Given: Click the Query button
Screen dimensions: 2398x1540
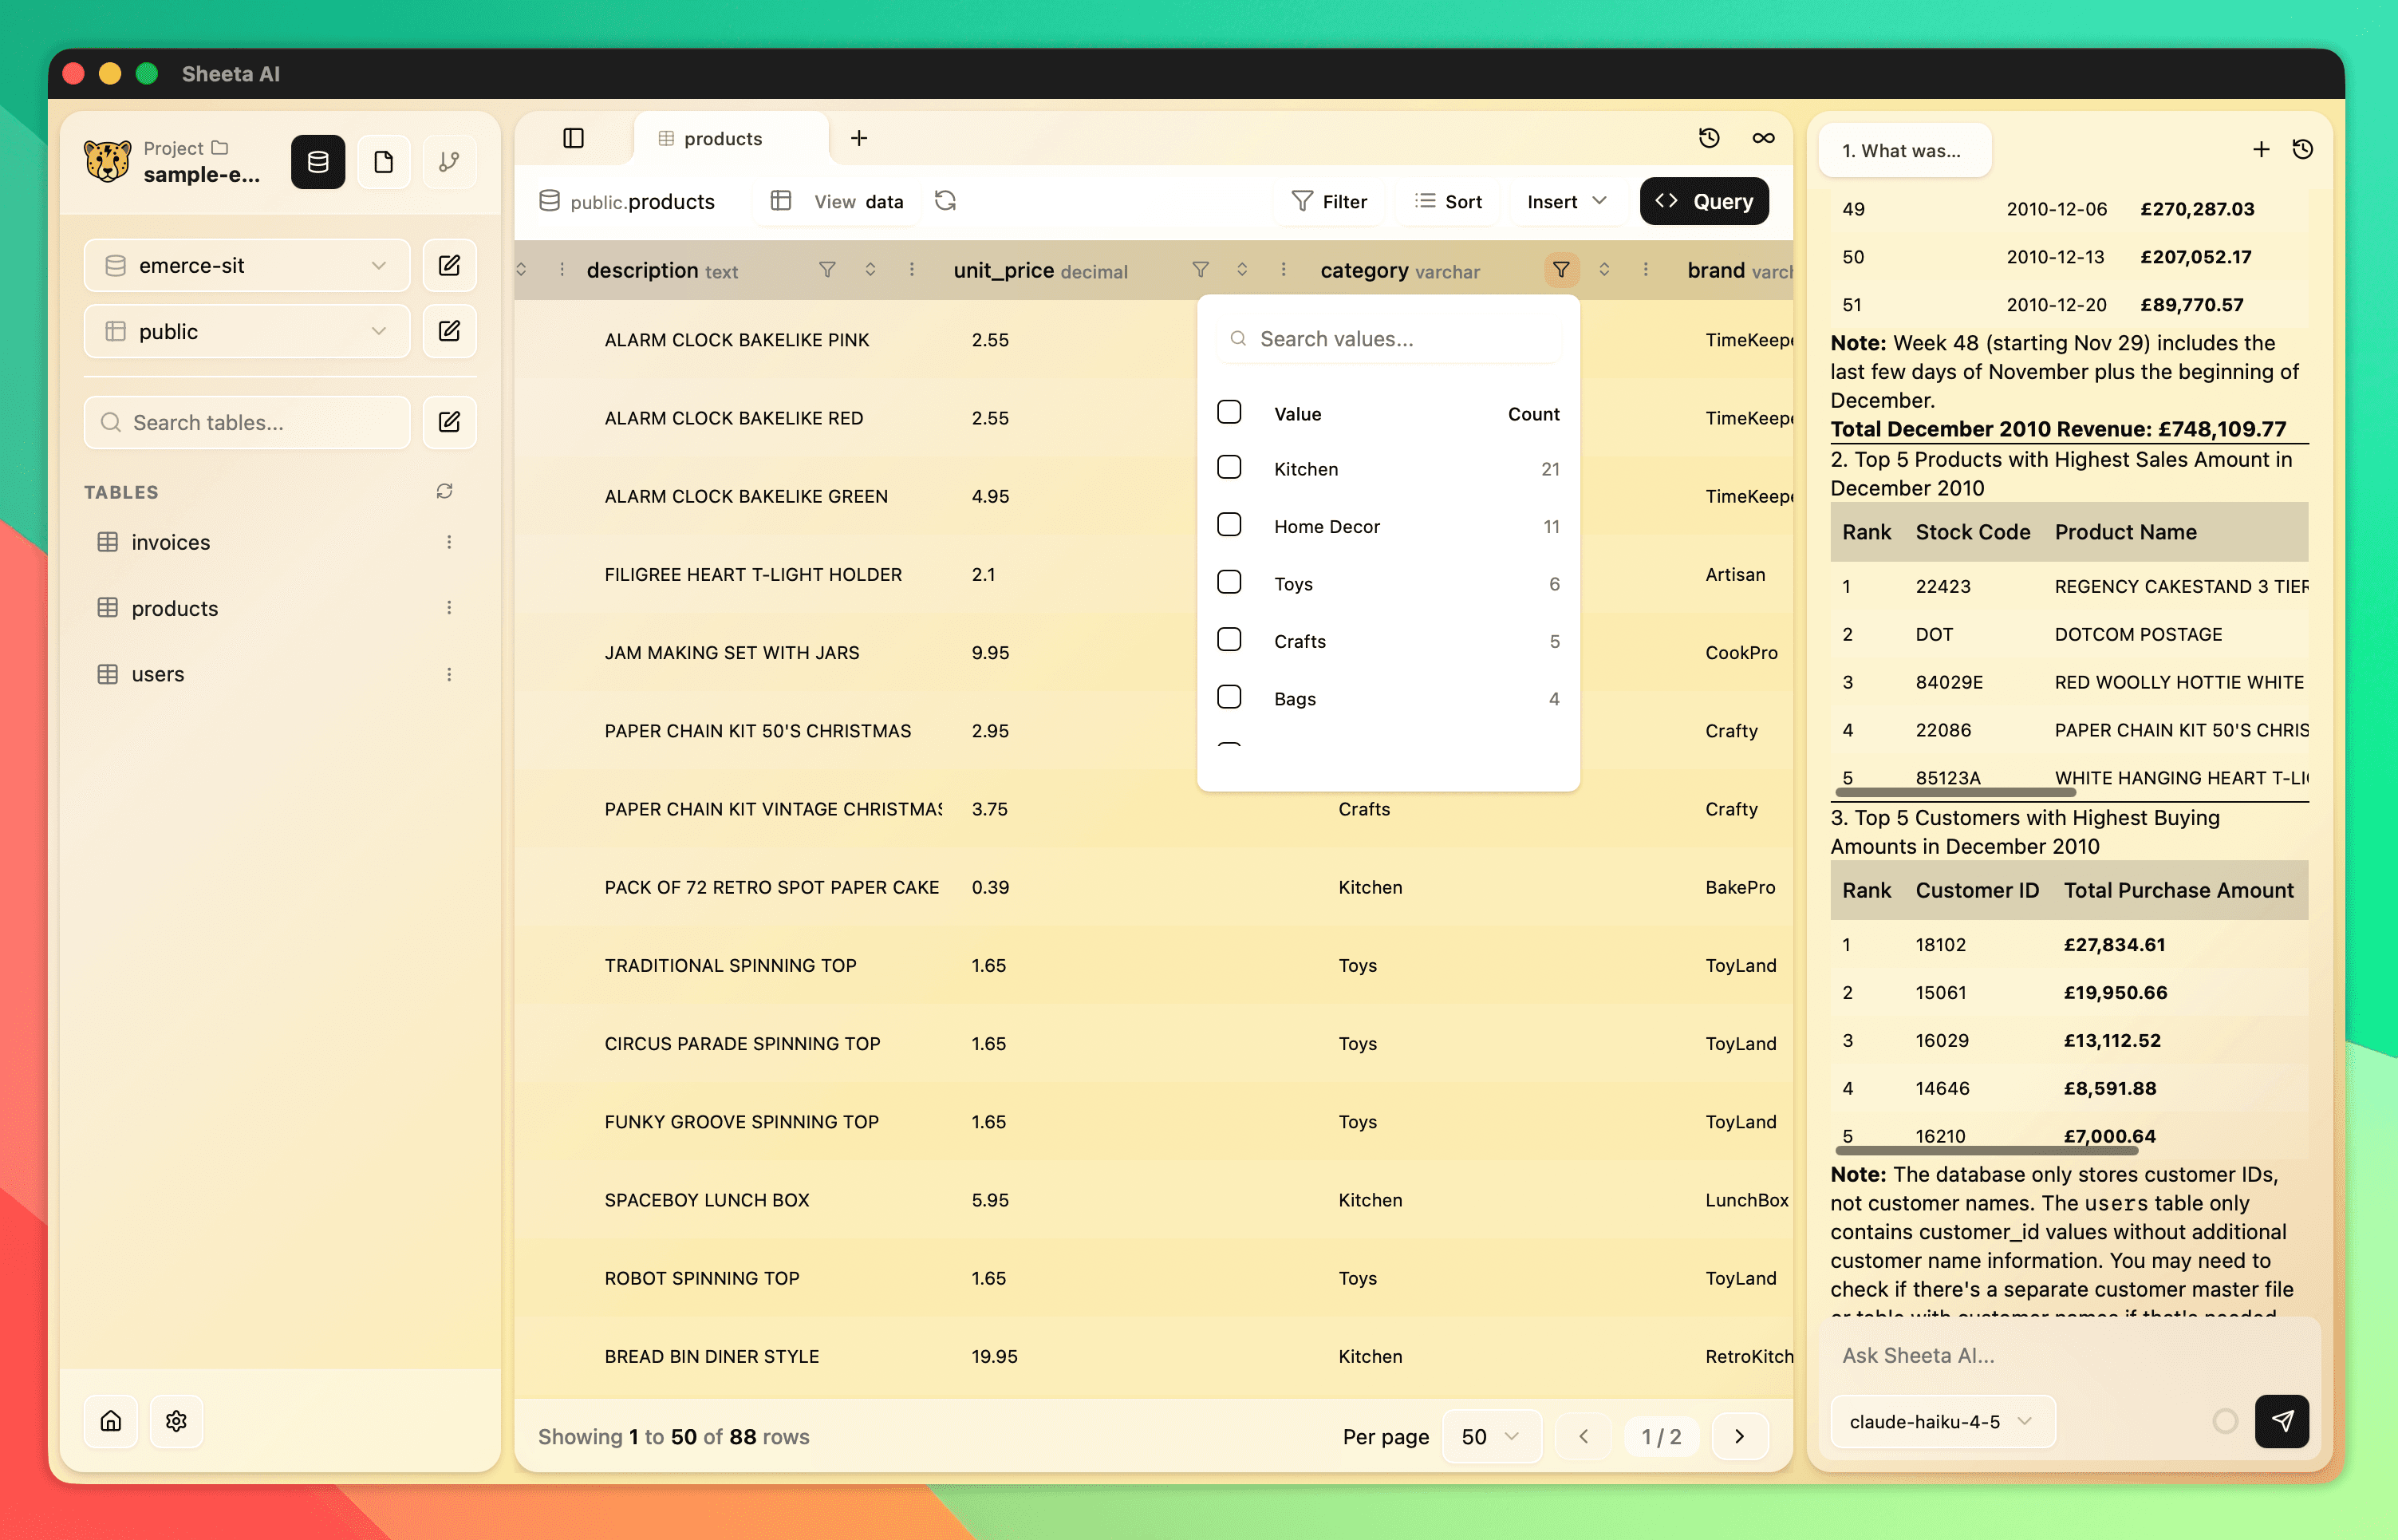Looking at the screenshot, I should (1703, 201).
